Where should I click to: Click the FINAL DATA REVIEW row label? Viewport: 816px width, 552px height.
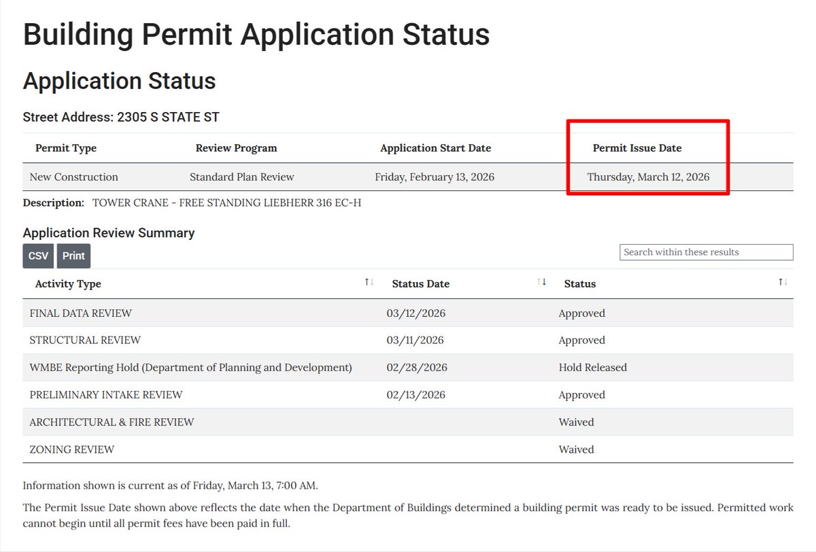coord(81,313)
